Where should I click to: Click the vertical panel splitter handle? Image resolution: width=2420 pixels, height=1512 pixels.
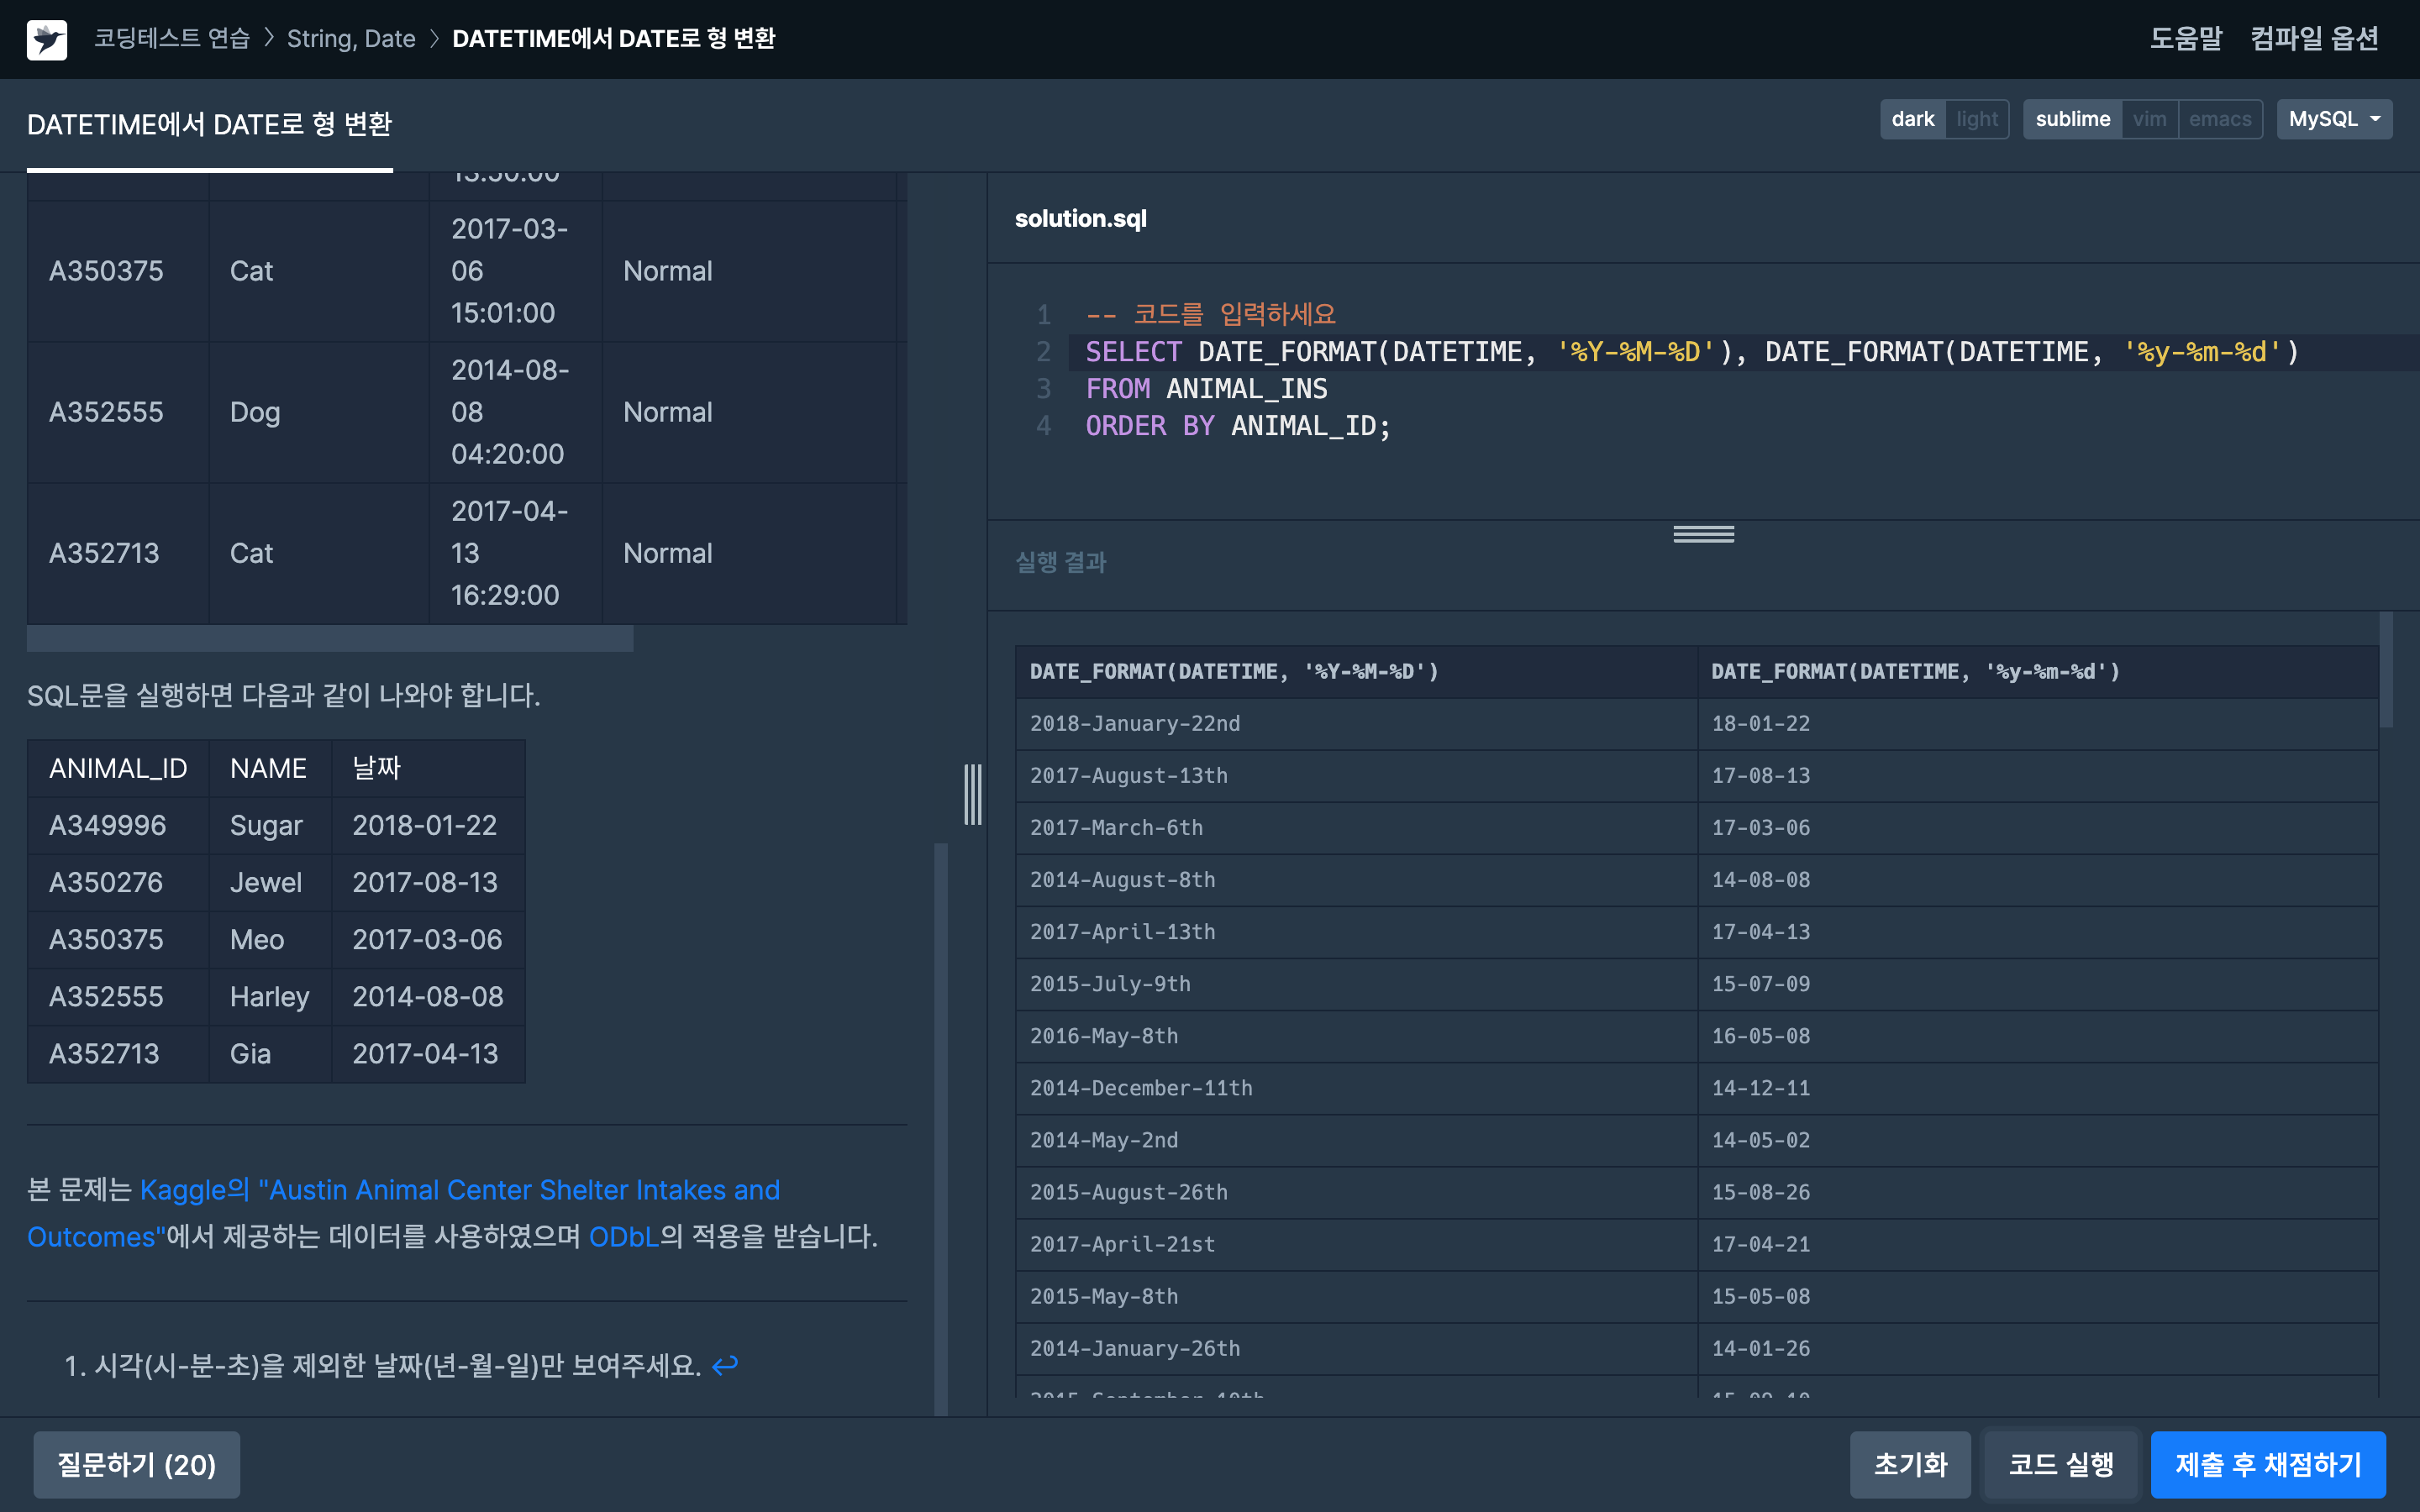coord(972,795)
